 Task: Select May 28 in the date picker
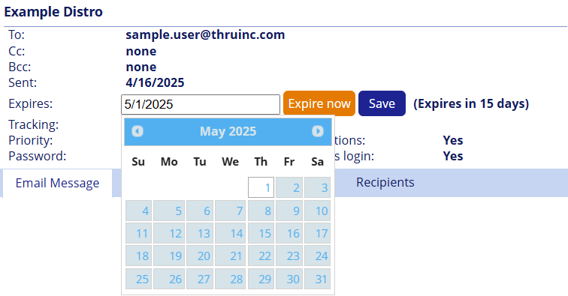pos(231,279)
